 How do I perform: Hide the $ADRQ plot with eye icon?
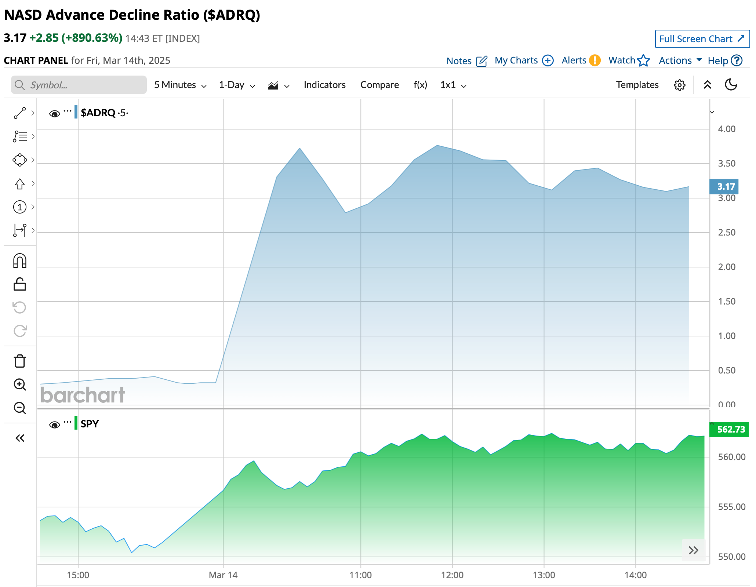tap(54, 114)
